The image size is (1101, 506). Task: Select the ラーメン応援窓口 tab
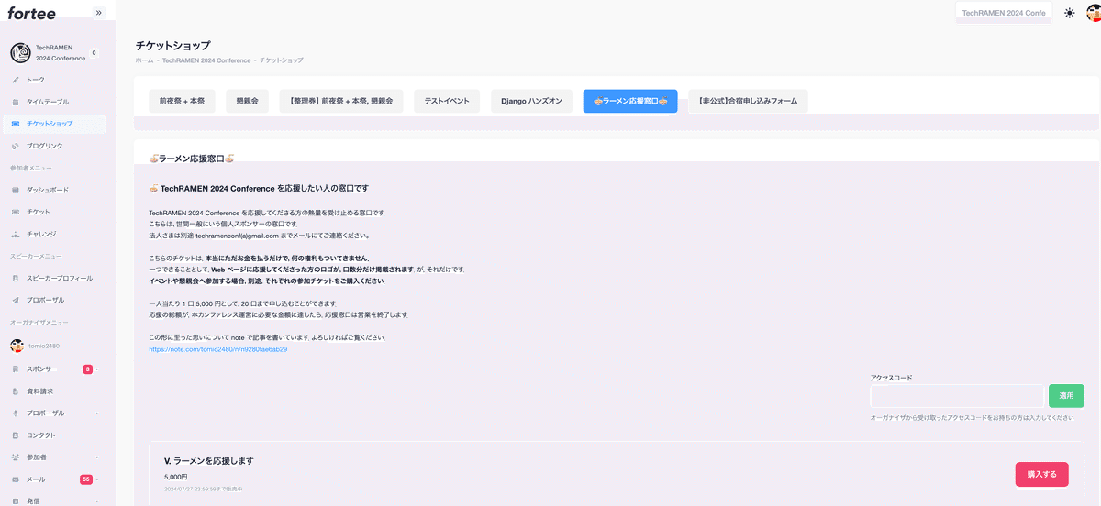tap(630, 101)
